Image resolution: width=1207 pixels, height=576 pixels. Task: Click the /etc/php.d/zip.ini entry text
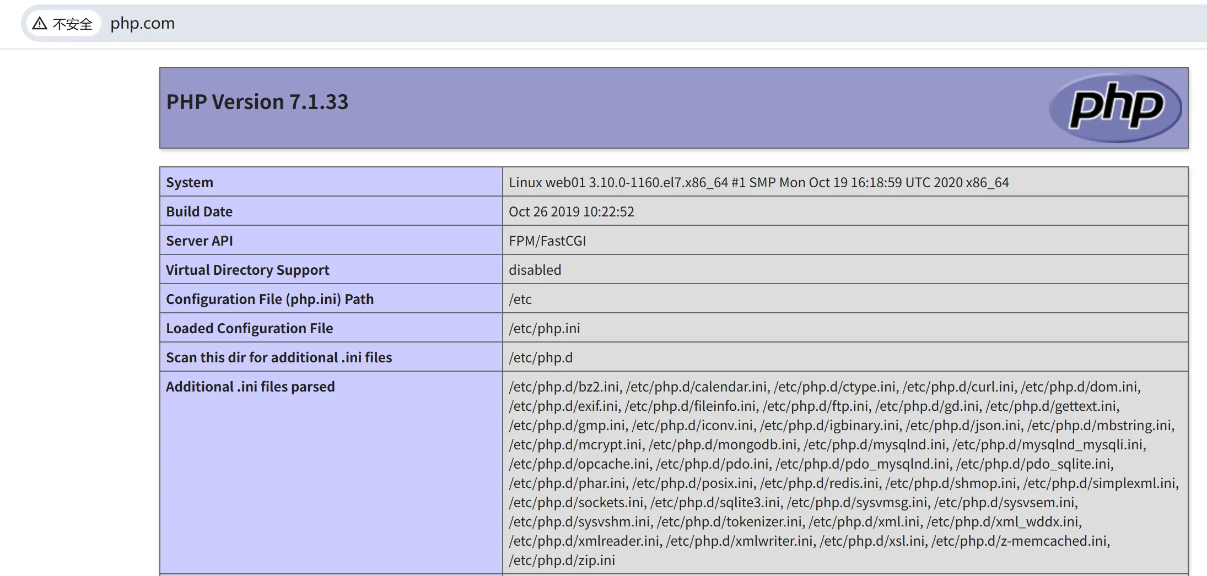(561, 560)
